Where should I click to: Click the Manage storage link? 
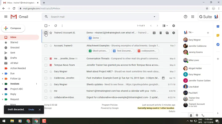click(48, 108)
